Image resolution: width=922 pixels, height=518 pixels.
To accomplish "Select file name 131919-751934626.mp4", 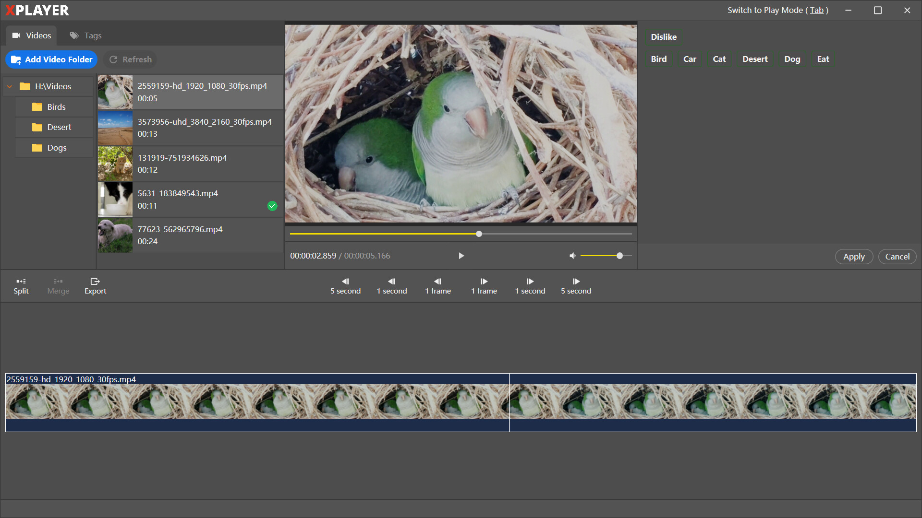I will click(x=182, y=158).
